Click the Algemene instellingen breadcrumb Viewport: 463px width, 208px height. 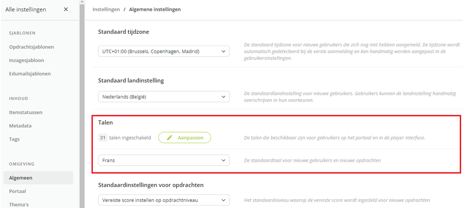(x=155, y=9)
